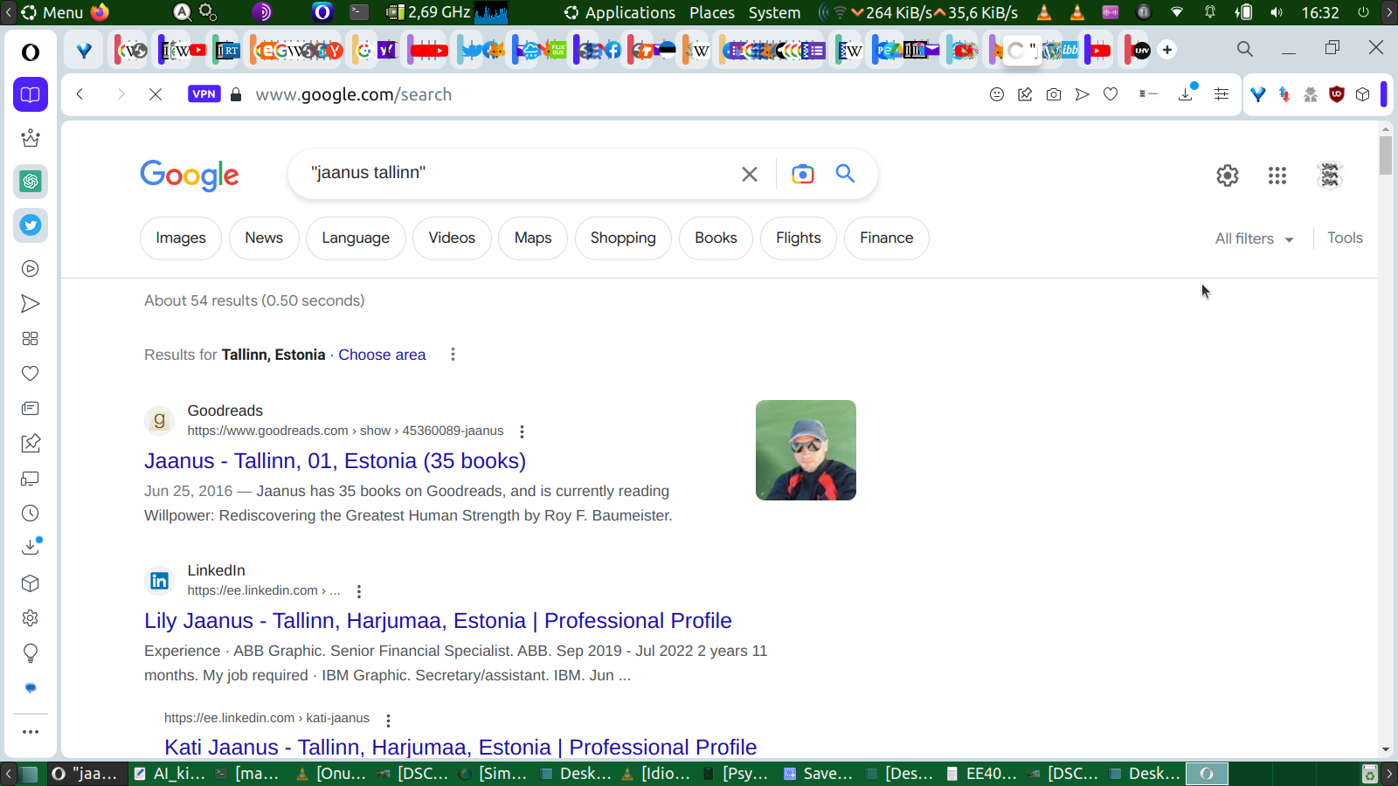Open three-dot menu for kati-jaanus result
This screenshot has width=1398, height=786.
coord(388,720)
